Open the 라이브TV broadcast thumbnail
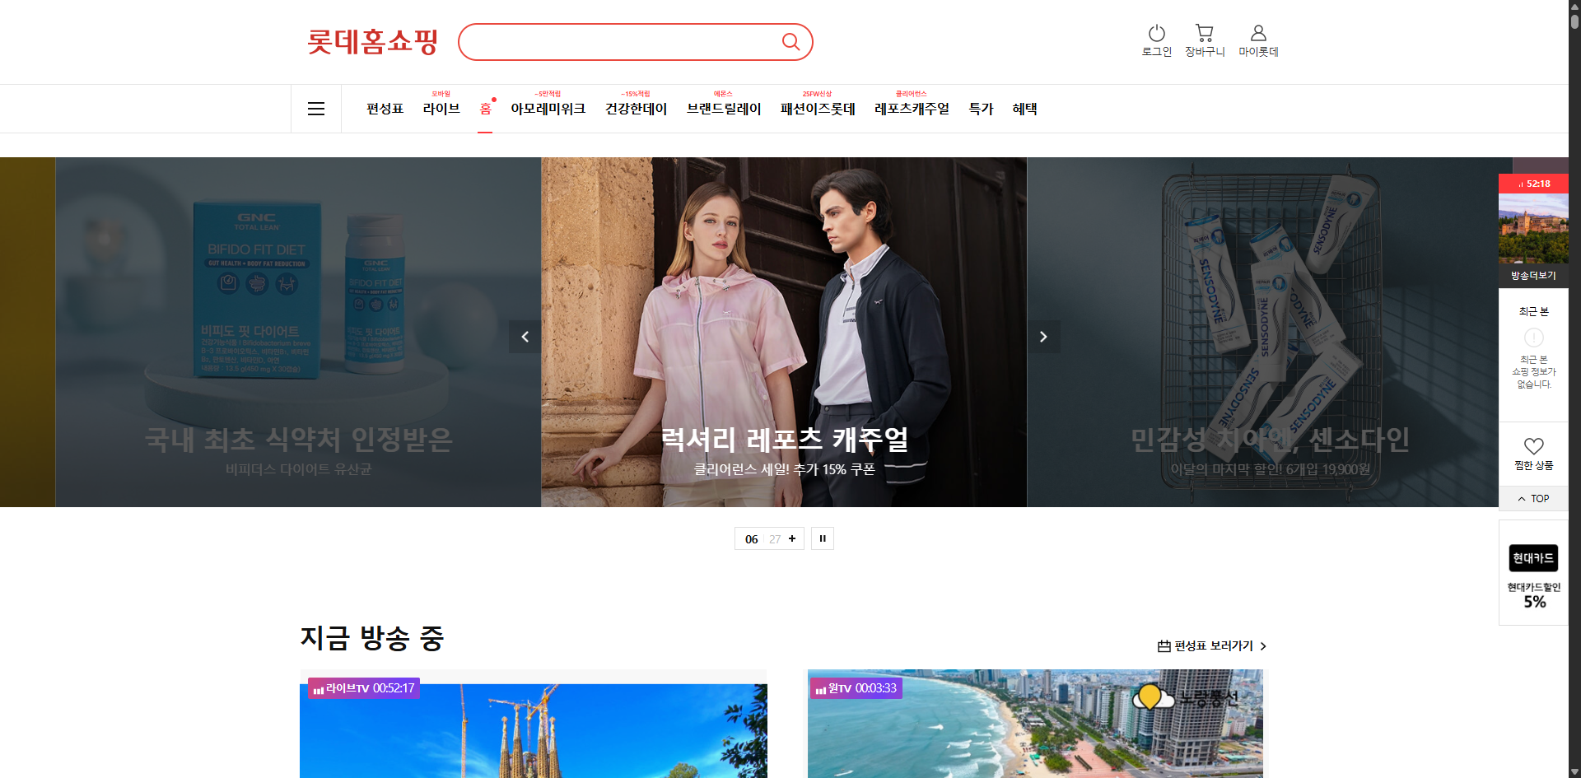The width and height of the screenshot is (1581, 778). point(533,729)
